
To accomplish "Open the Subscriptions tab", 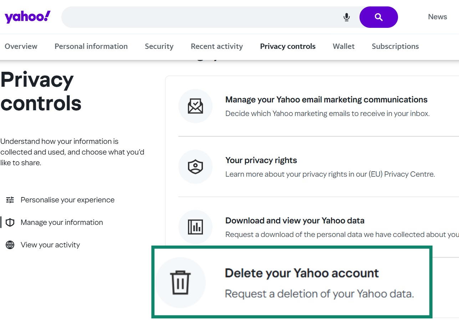I will point(395,46).
